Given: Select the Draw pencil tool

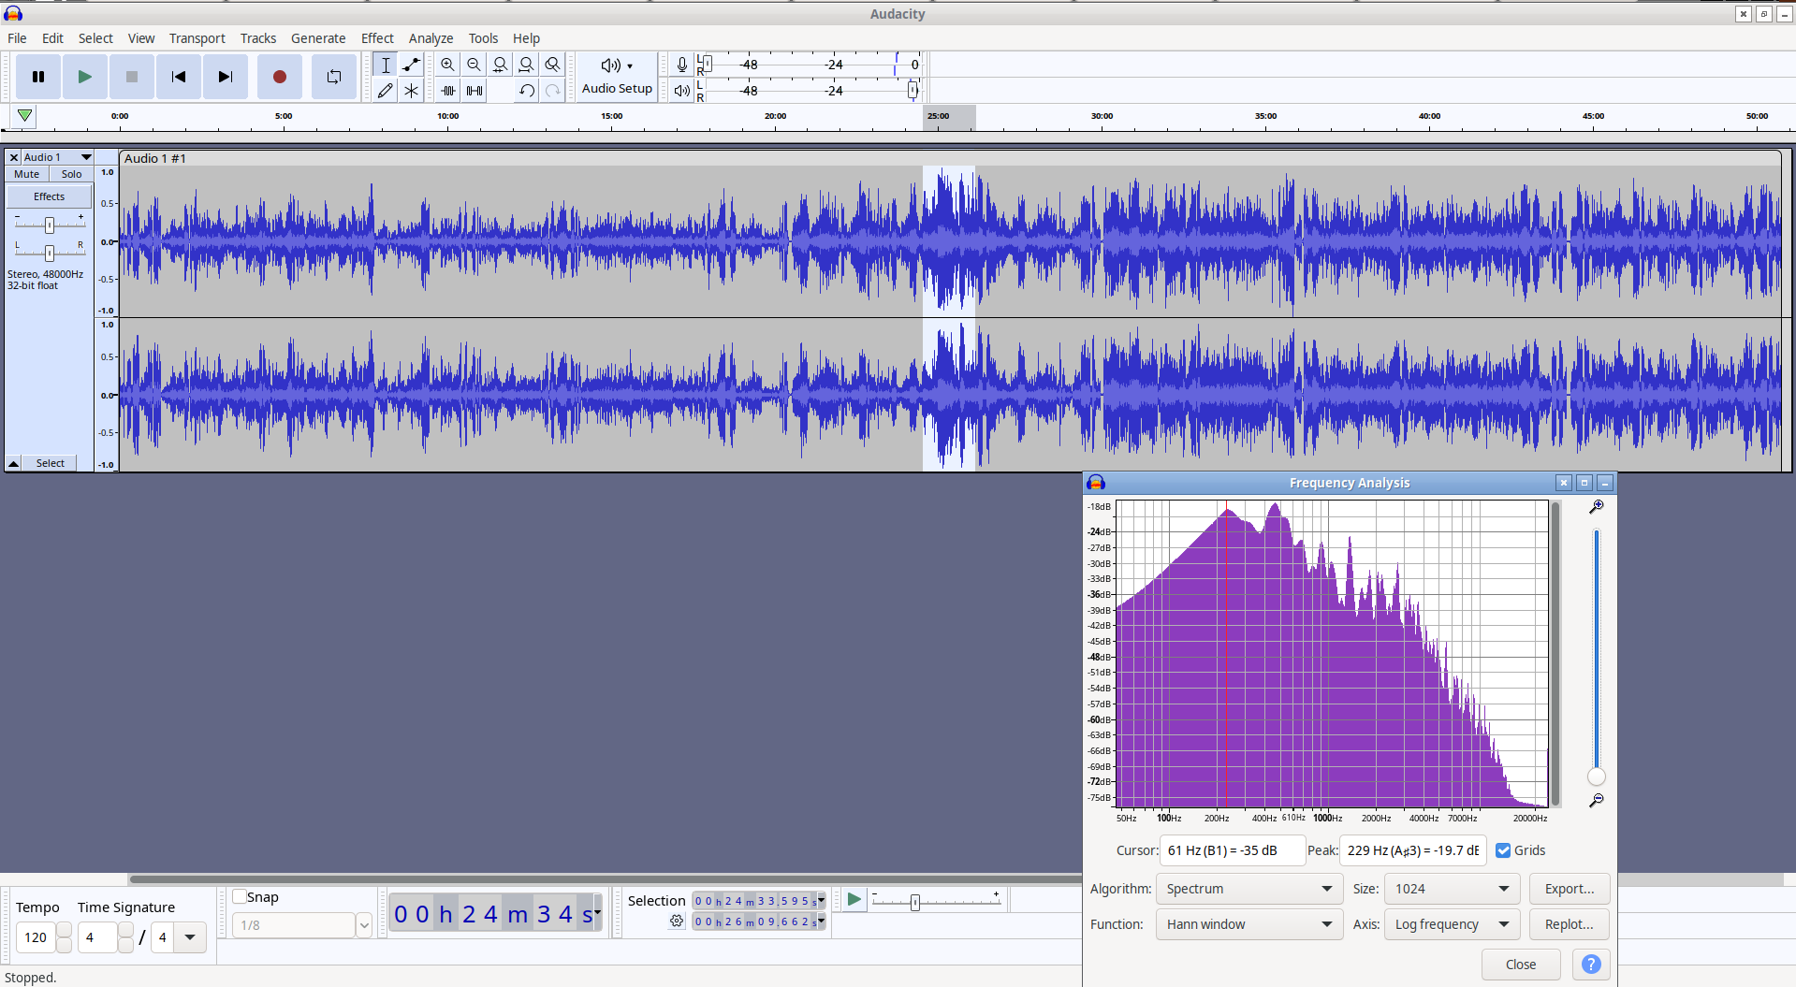Looking at the screenshot, I should tap(386, 91).
